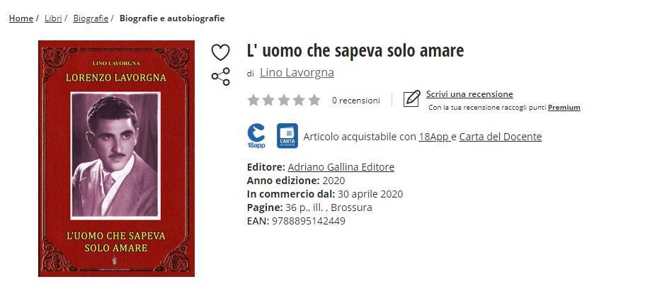Open the 18App link in purchase note
The height and width of the screenshot is (296, 645).
pyautogui.click(x=434, y=137)
